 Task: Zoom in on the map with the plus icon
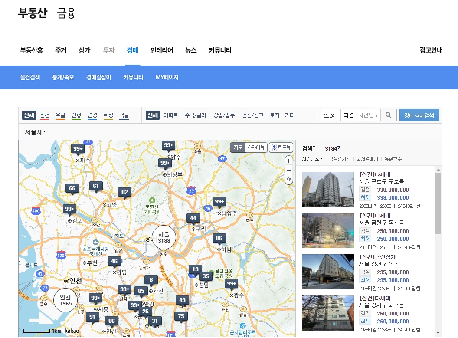click(288, 161)
